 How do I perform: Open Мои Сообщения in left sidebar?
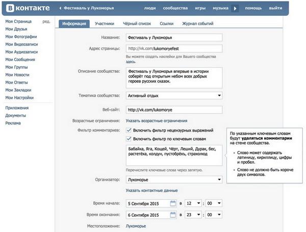coord(20,60)
